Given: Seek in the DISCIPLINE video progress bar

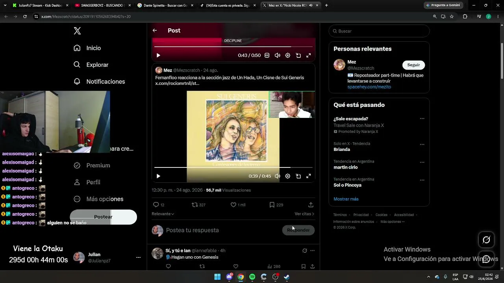Looking at the screenshot, I should click(233, 47).
